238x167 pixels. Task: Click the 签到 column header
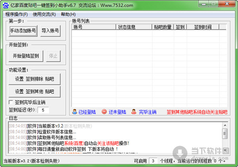click(180, 27)
